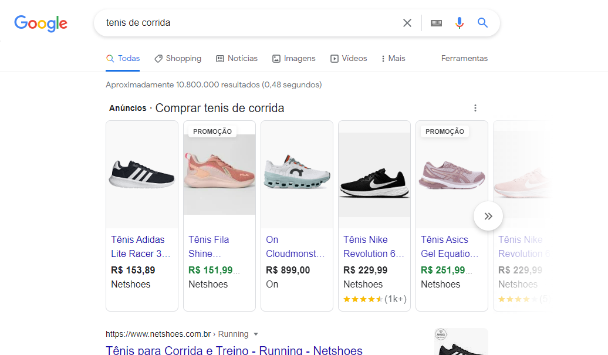Open the Mais more options menu
This screenshot has height=355, width=608.
point(393,59)
